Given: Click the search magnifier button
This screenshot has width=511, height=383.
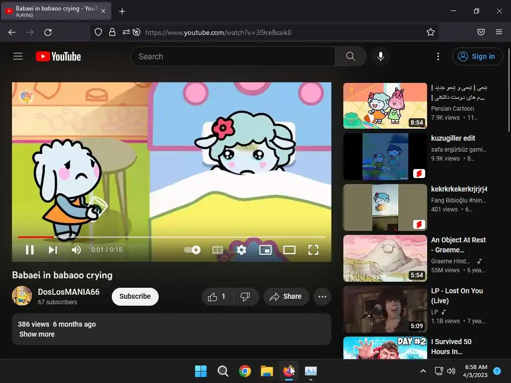Looking at the screenshot, I should point(351,56).
